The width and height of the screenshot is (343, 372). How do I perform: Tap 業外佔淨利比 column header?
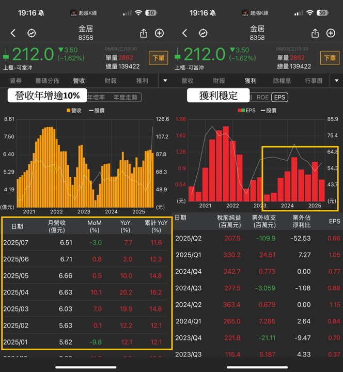[x=302, y=221]
